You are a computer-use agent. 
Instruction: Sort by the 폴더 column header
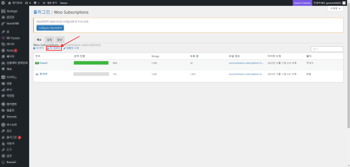pyautogui.click(x=309, y=56)
